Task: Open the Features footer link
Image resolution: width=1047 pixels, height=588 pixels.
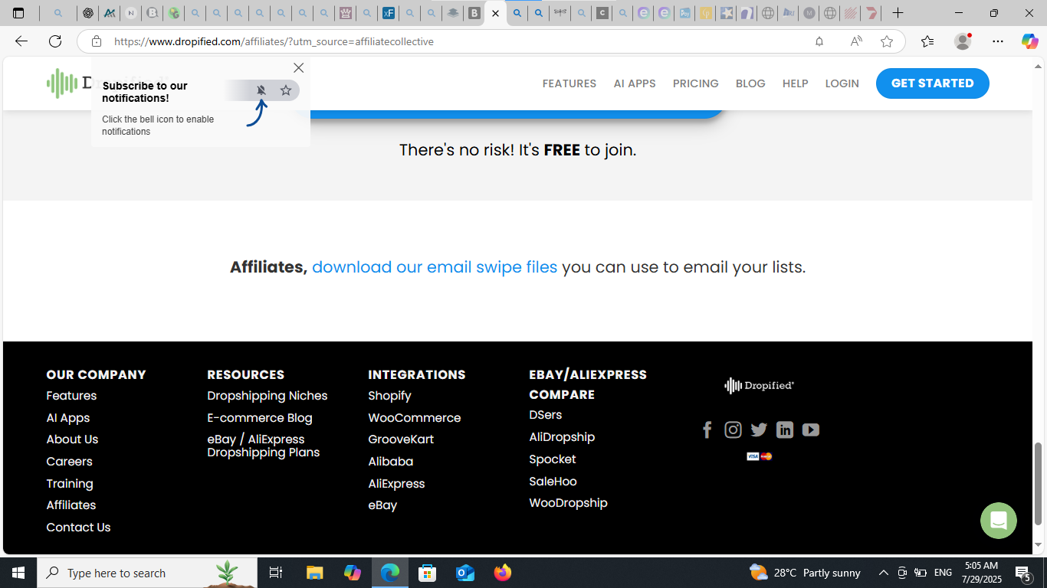Action: coord(71,396)
